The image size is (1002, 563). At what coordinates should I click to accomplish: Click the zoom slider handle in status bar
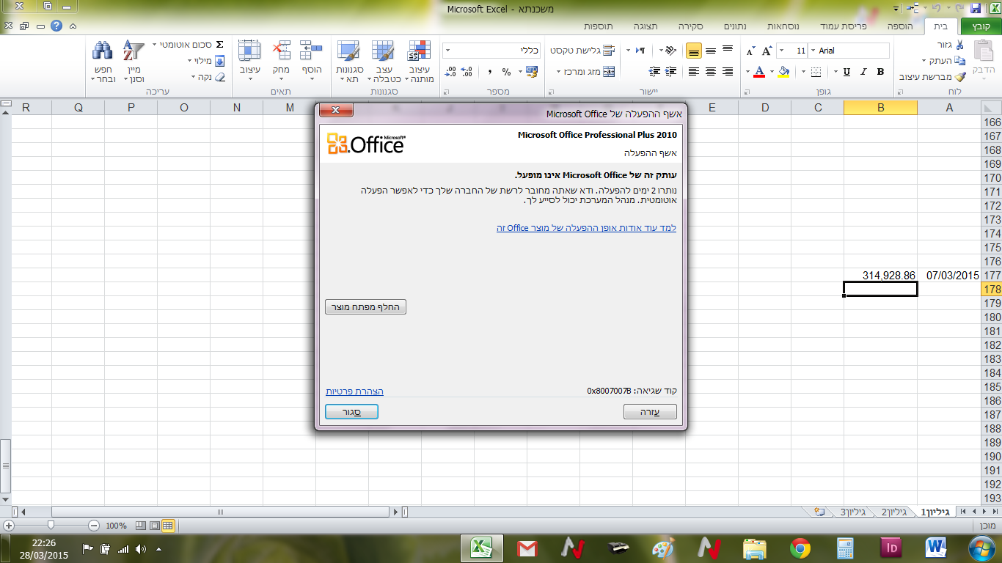pyautogui.click(x=51, y=526)
